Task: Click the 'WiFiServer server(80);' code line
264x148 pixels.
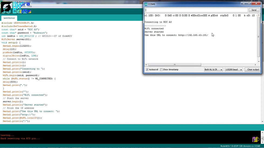Action: (16, 39)
